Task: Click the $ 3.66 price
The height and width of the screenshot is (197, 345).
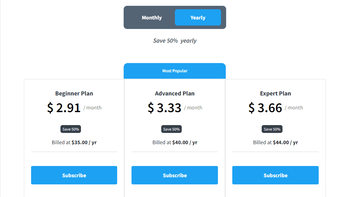Action: 265,108
